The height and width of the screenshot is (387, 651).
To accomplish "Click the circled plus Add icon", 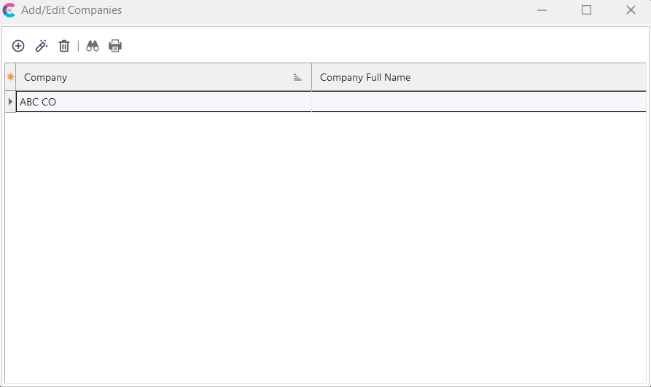I will click(18, 46).
